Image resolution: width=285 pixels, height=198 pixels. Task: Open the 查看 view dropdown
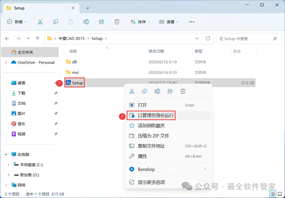169,22
